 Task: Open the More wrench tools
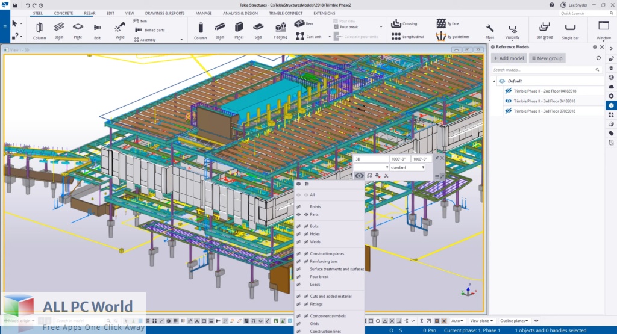(490, 31)
